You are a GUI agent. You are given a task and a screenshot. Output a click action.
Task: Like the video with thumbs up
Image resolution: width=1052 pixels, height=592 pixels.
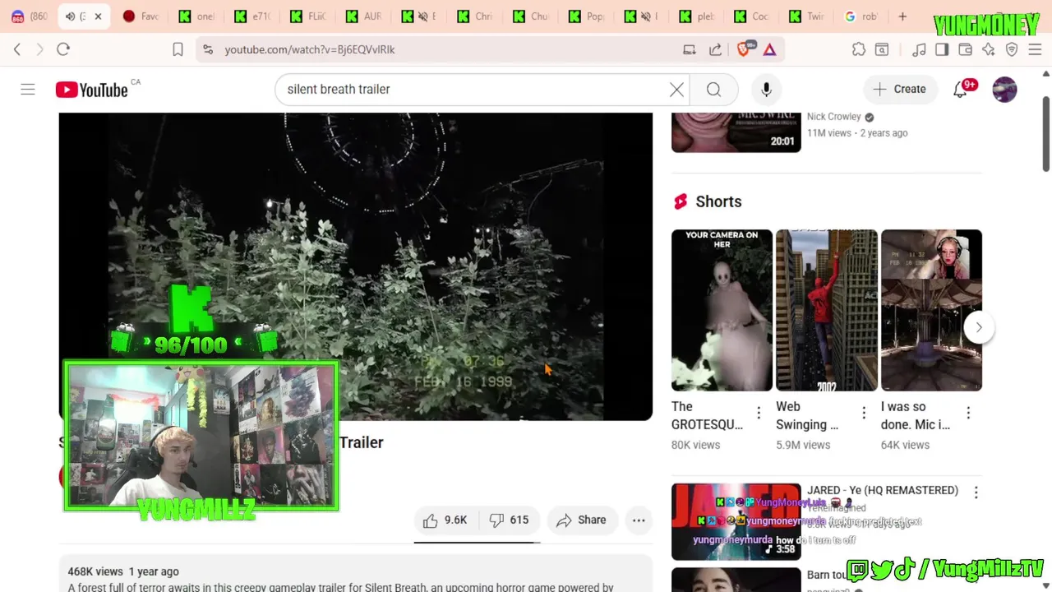click(x=445, y=520)
